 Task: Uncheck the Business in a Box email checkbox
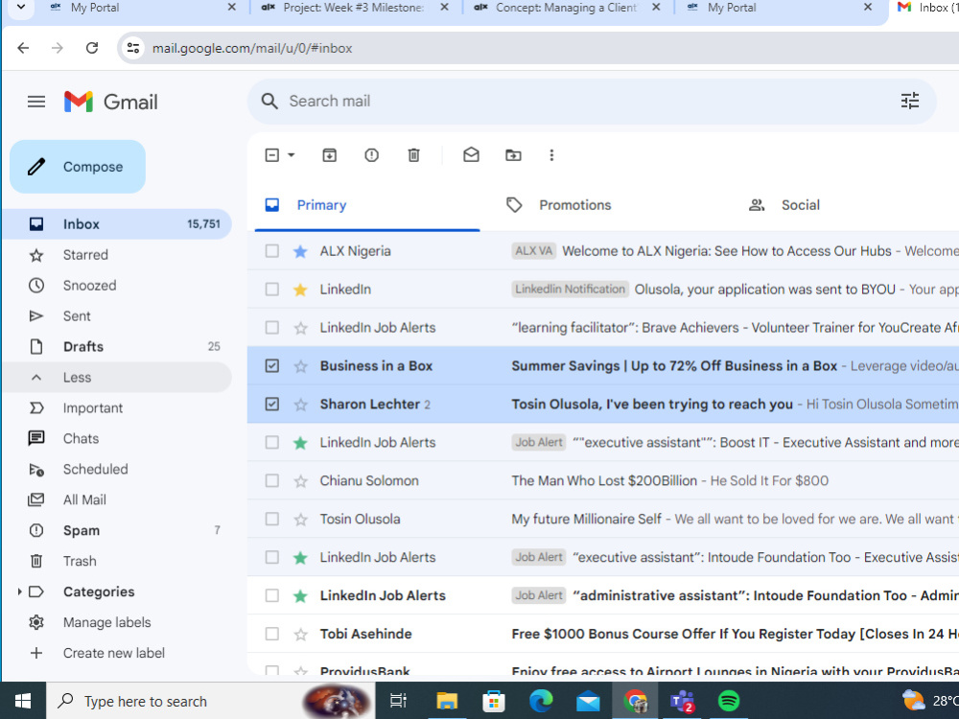(x=271, y=366)
